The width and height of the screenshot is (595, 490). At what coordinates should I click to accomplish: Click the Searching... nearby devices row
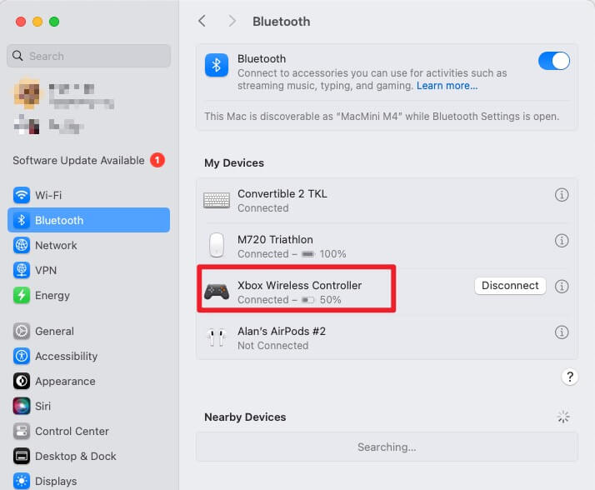tap(387, 447)
